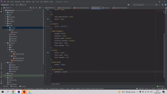The image size is (167, 94).
Task: Click UTF-8 encoding in the status bar
Action: (x=153, y=89)
